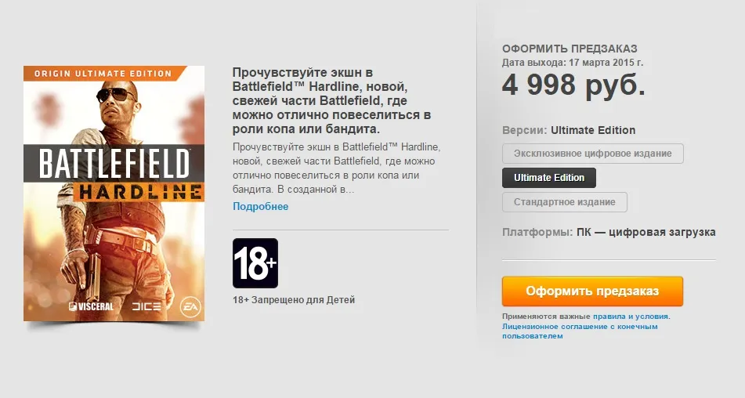Click the Оформить предзаказ heading text
The width and height of the screenshot is (745, 398).
[x=570, y=49]
